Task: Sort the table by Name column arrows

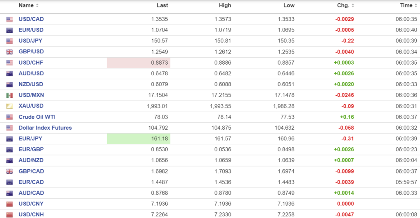Action: [x=37, y=6]
